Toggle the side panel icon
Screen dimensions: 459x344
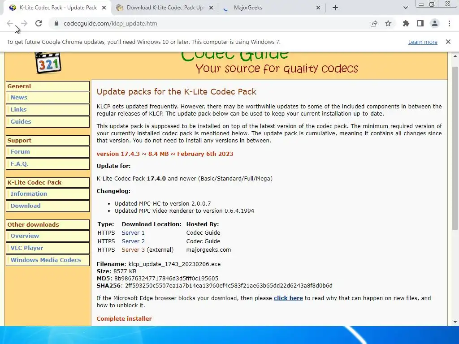420,23
